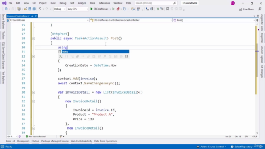Collapse the InvoiceDetail initializer at line 38

(x=34, y=128)
